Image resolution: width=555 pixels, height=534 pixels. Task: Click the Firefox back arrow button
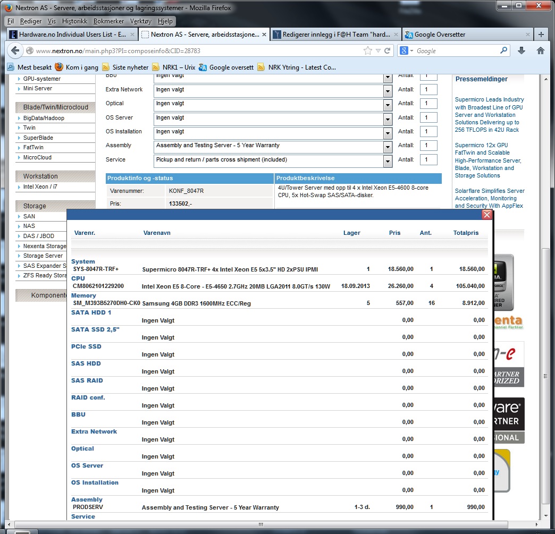coord(15,50)
